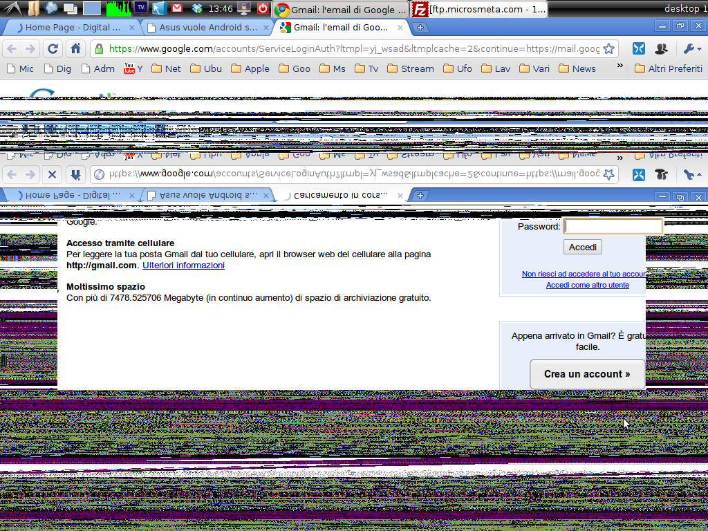Open the YouTube bookmark labeled Y

(133, 68)
